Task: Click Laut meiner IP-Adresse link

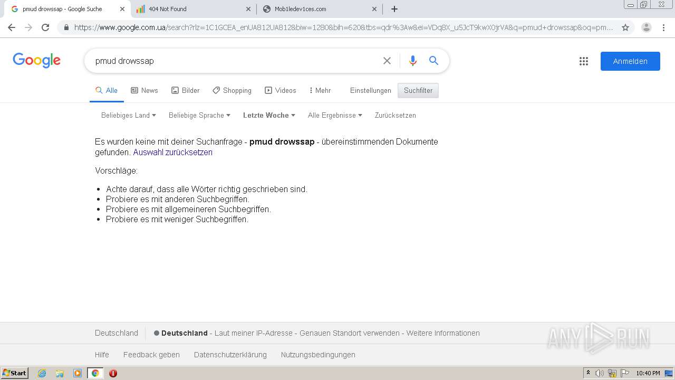Action: tap(253, 333)
